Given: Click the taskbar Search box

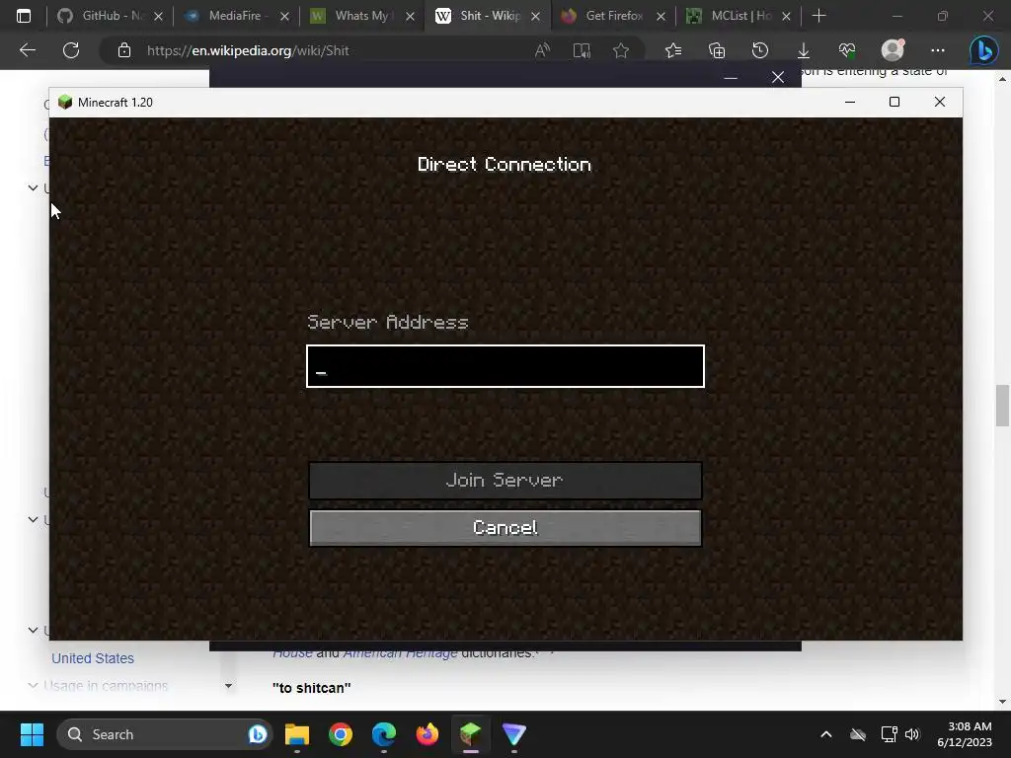Looking at the screenshot, I should 165,734.
